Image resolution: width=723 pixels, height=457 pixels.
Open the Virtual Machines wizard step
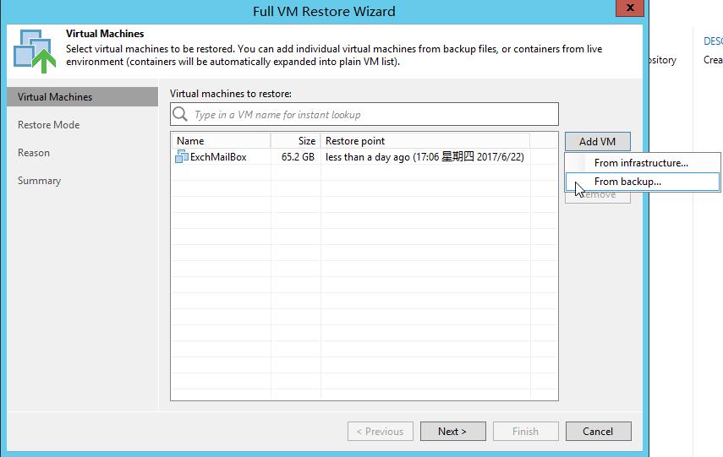[82, 97]
